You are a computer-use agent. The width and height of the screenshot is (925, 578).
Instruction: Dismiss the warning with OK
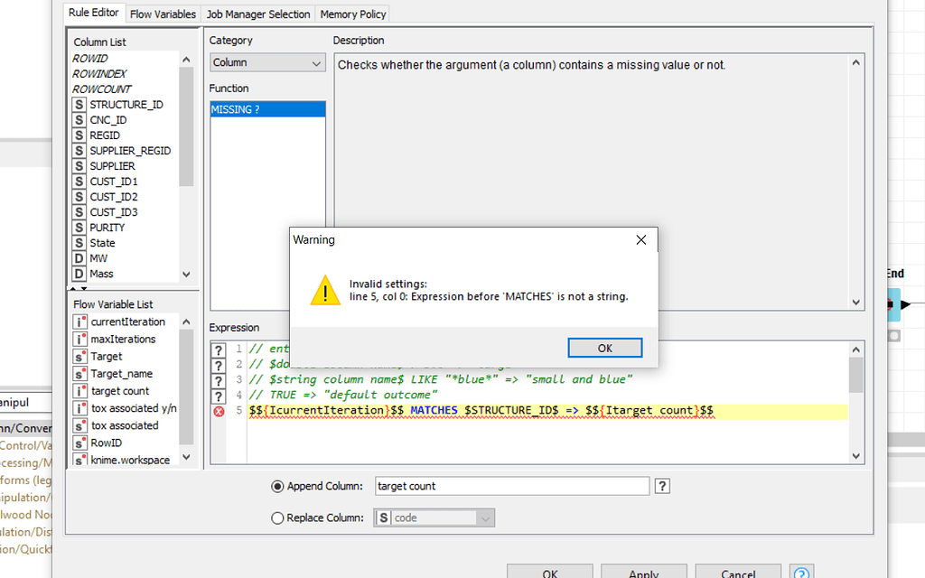point(604,348)
